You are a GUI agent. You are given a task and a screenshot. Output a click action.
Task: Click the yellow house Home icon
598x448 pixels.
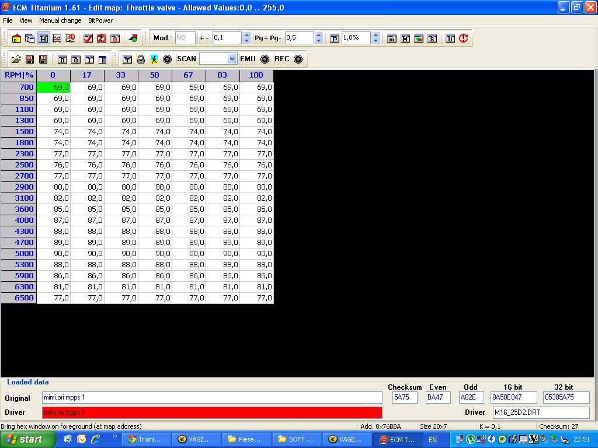[16, 38]
